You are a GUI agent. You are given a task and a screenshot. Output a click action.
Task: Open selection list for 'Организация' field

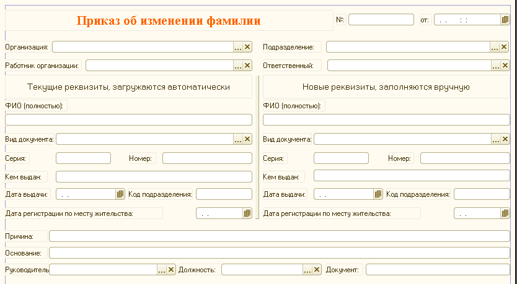[238, 47]
